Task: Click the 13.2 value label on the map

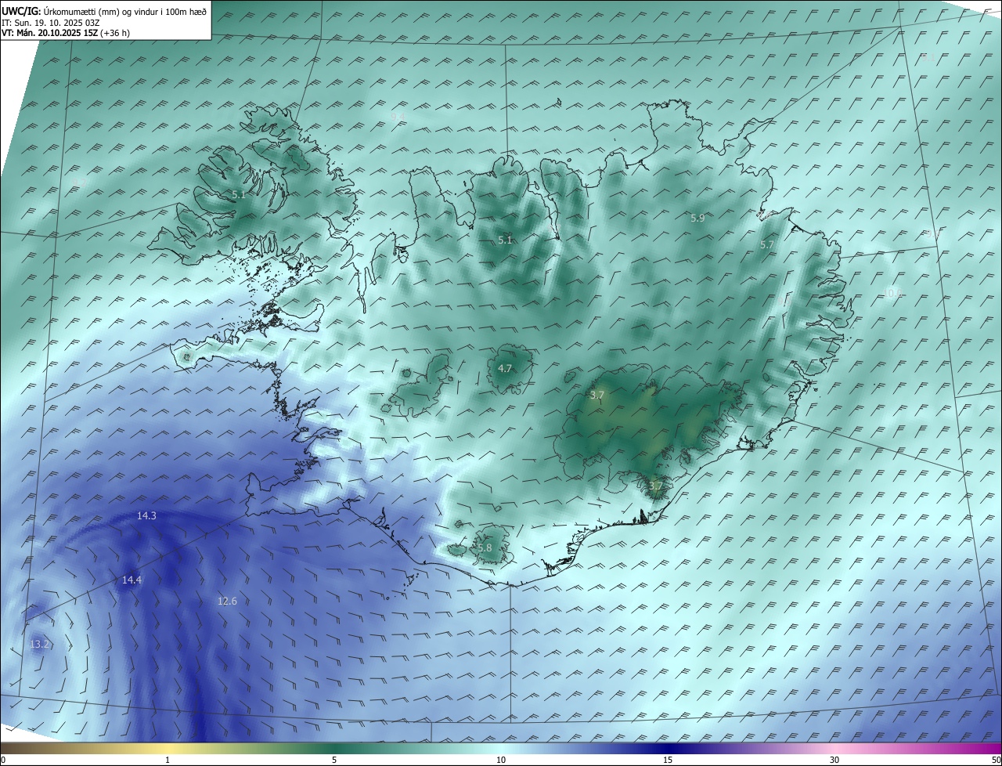Action: click(x=40, y=644)
